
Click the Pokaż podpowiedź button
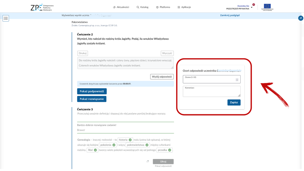92,91
